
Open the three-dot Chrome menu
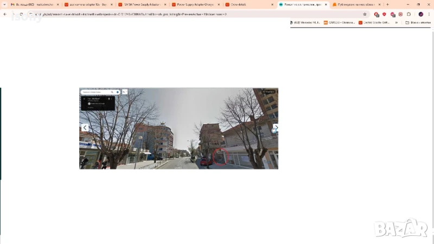click(x=429, y=14)
